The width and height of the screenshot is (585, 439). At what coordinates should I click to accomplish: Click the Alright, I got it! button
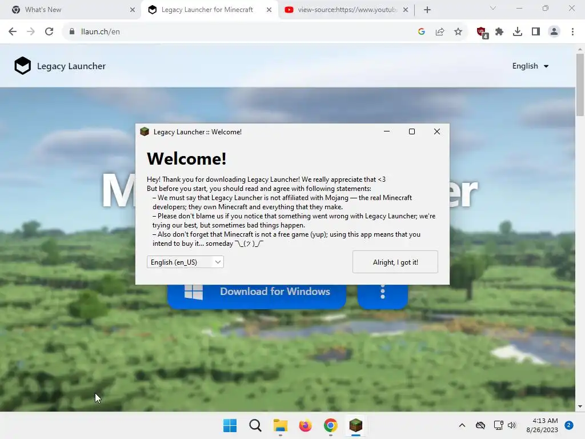(395, 262)
